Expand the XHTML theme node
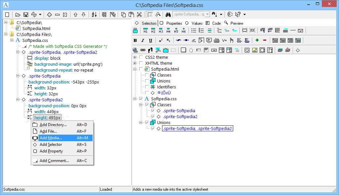The width and height of the screenshot is (339, 195). (x=135, y=63)
